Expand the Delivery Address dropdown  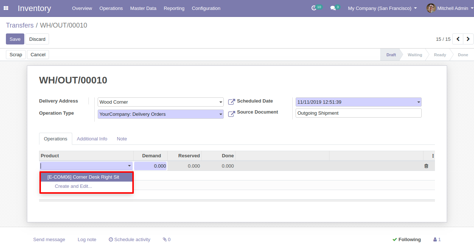(x=221, y=102)
